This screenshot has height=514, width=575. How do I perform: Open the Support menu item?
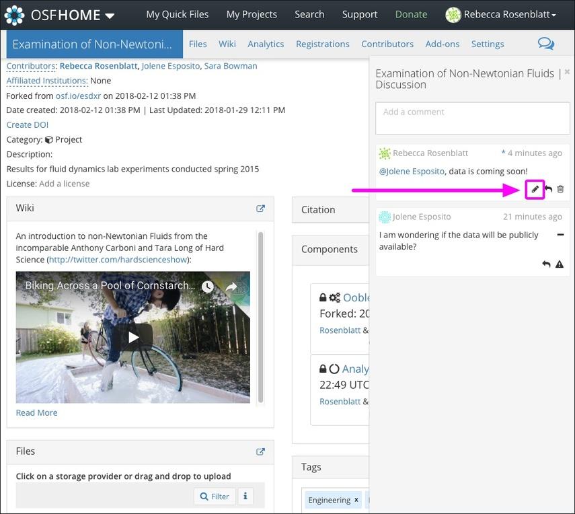(x=360, y=14)
